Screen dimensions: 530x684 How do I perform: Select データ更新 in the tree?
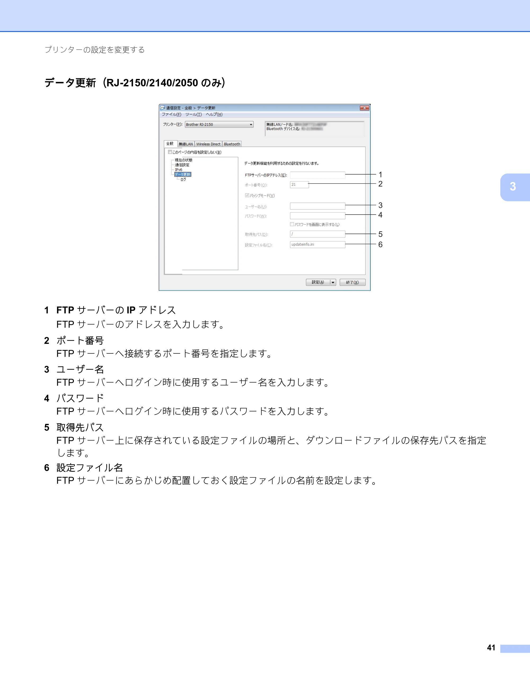coord(183,175)
